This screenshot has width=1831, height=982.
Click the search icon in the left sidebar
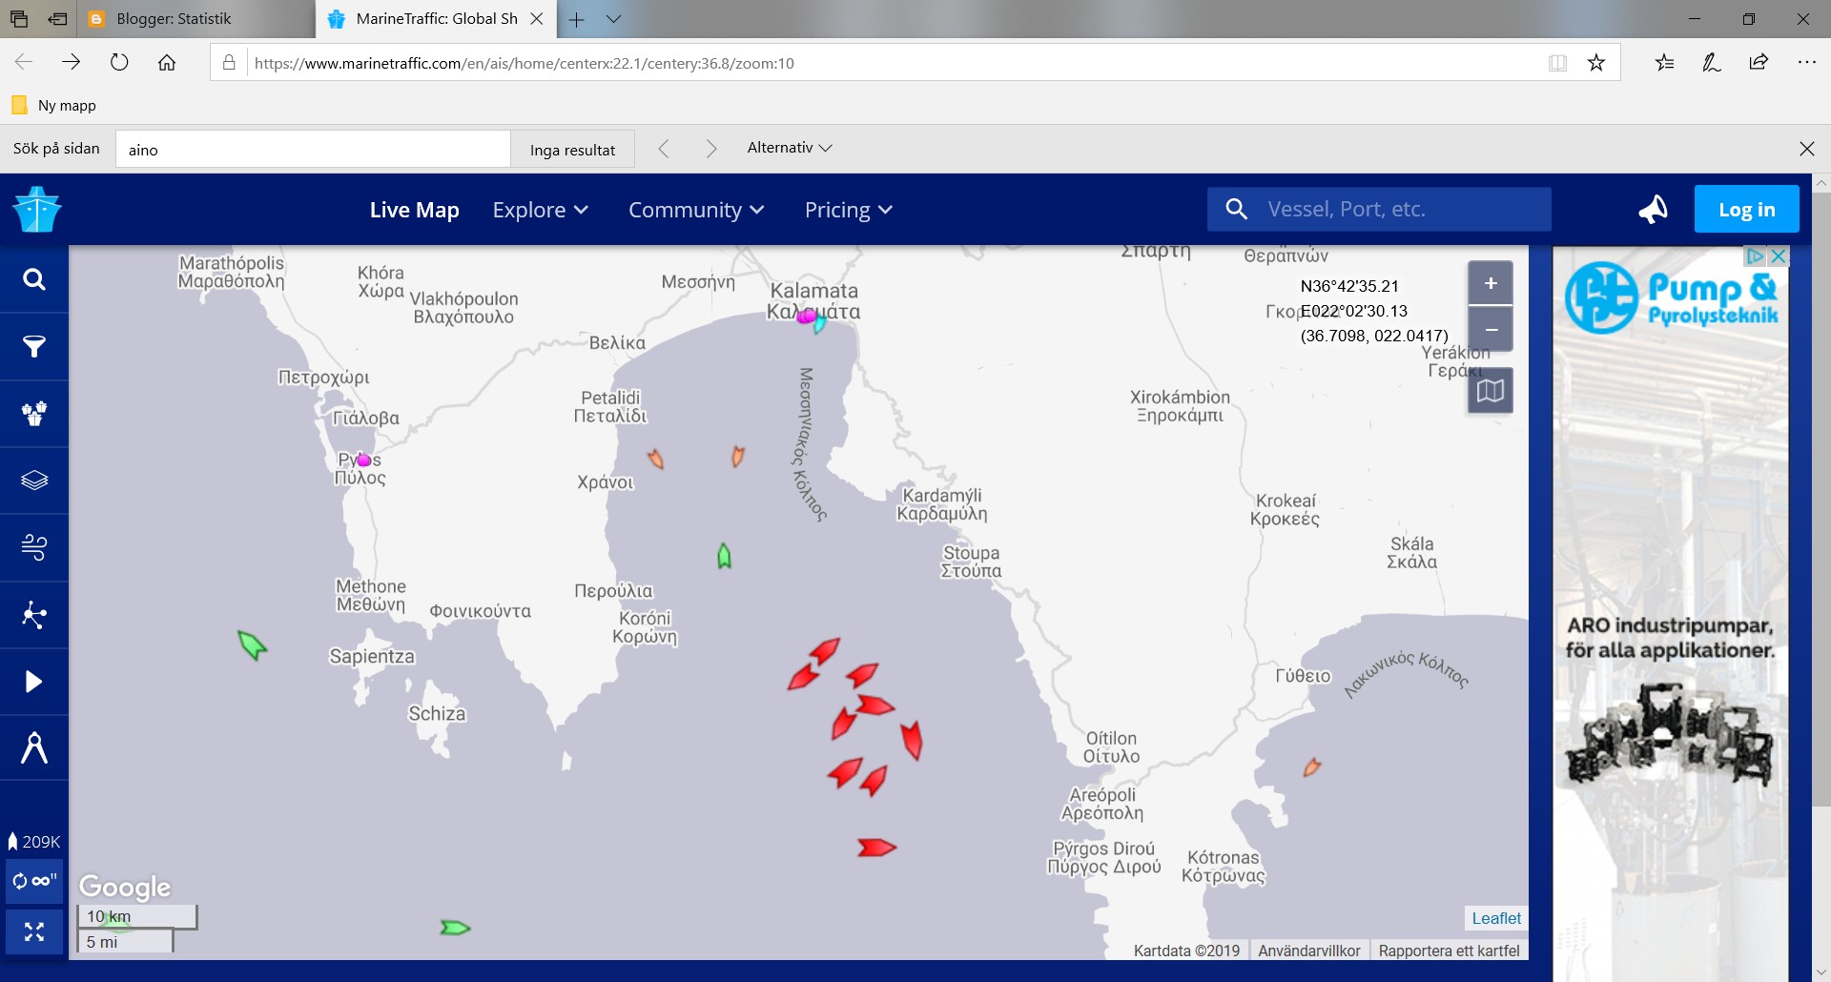pos(34,279)
